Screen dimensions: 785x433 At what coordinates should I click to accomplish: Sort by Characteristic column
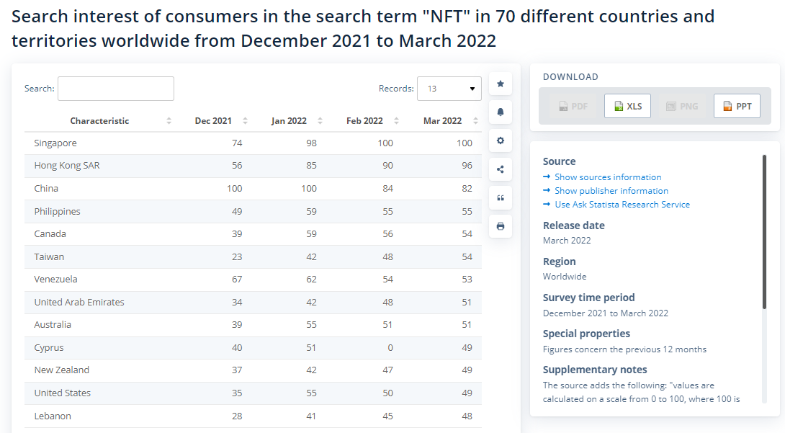[x=99, y=121]
